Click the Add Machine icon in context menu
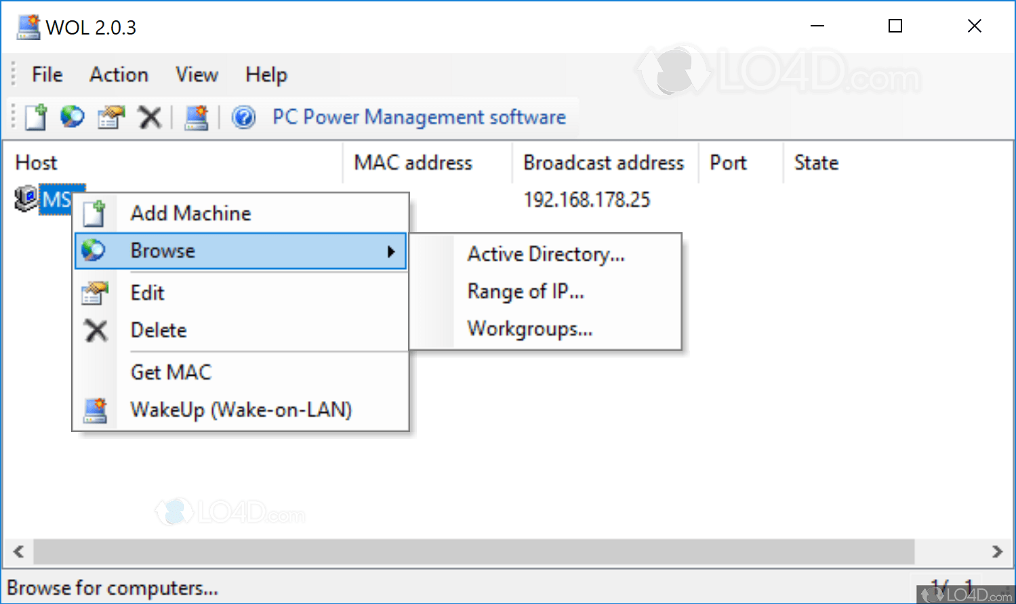The image size is (1016, 604). point(94,213)
